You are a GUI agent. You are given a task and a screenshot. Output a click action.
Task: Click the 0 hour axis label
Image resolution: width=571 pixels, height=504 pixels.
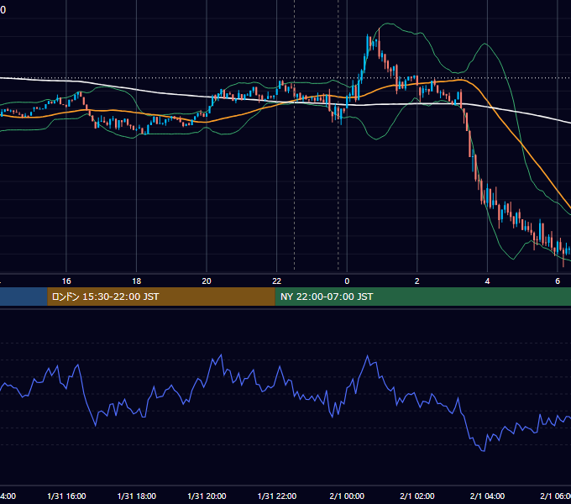click(347, 281)
